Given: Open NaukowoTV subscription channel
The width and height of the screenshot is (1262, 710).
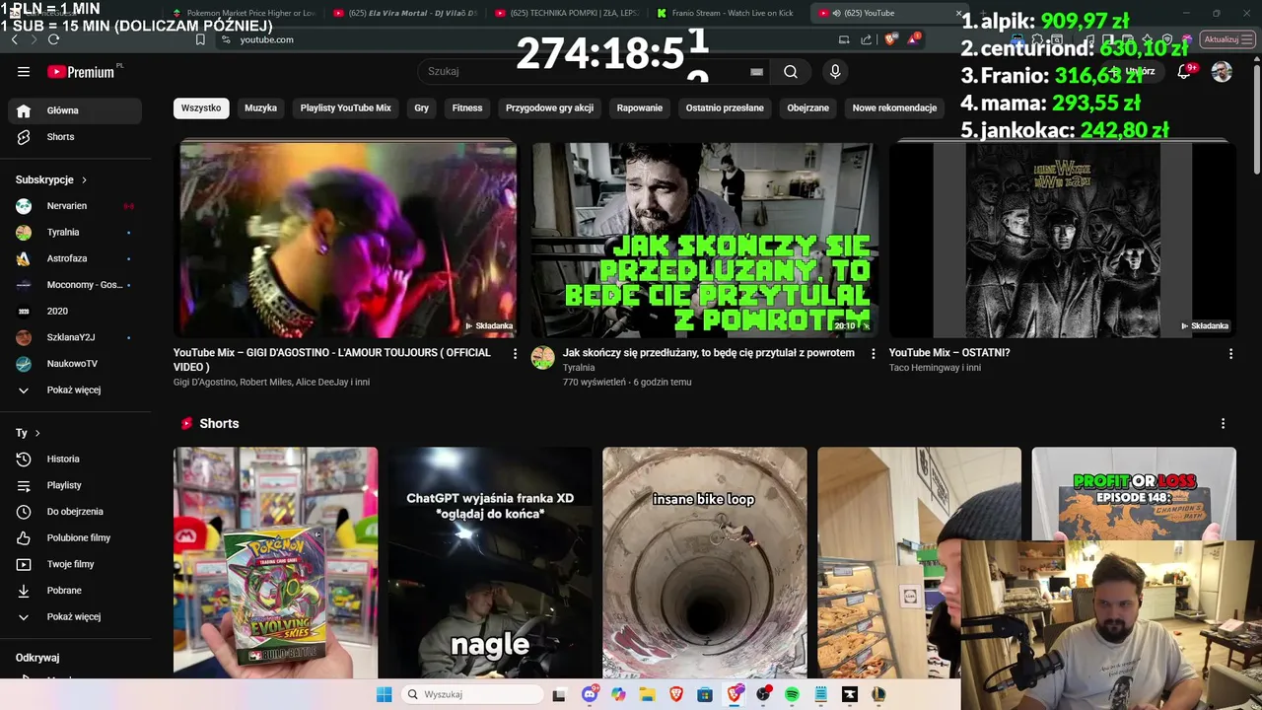Looking at the screenshot, I should (x=75, y=364).
